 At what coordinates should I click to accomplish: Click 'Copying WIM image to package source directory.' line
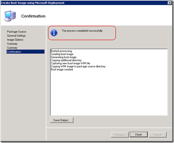(78, 66)
